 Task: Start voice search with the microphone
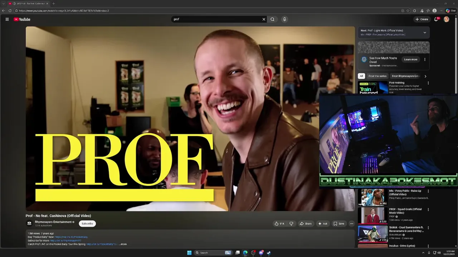(x=284, y=19)
